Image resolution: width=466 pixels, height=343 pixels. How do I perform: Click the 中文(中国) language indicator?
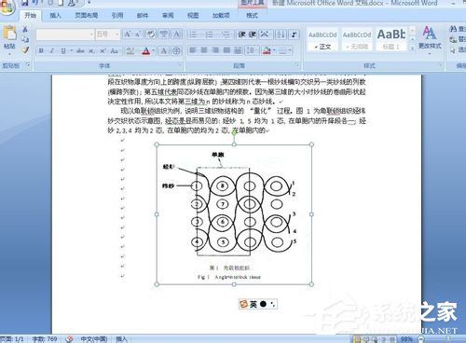coord(94,339)
